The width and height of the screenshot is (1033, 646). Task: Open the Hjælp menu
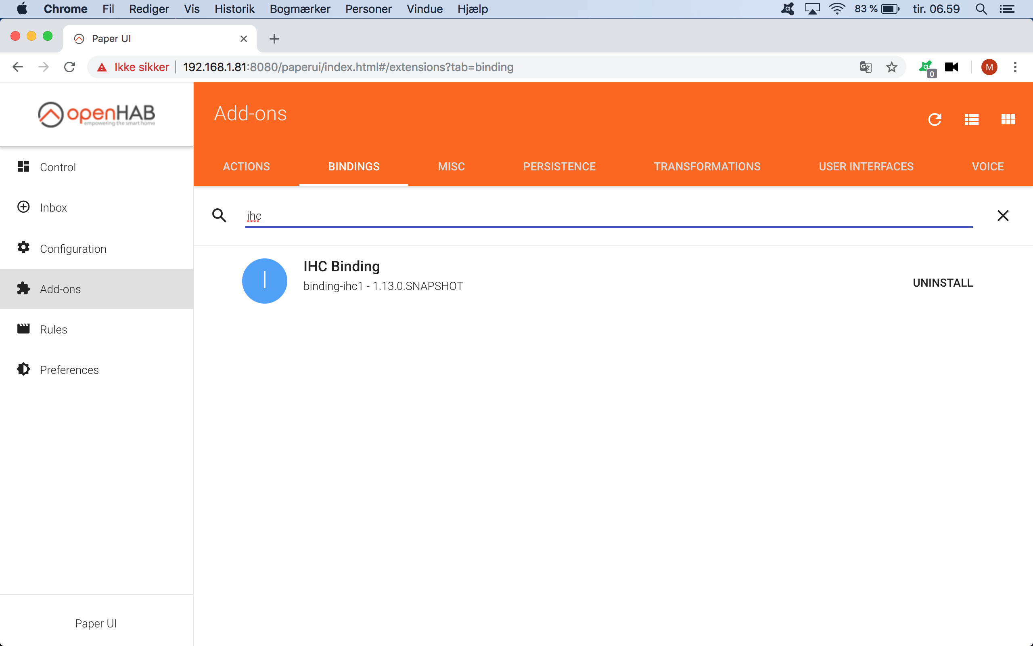473,9
